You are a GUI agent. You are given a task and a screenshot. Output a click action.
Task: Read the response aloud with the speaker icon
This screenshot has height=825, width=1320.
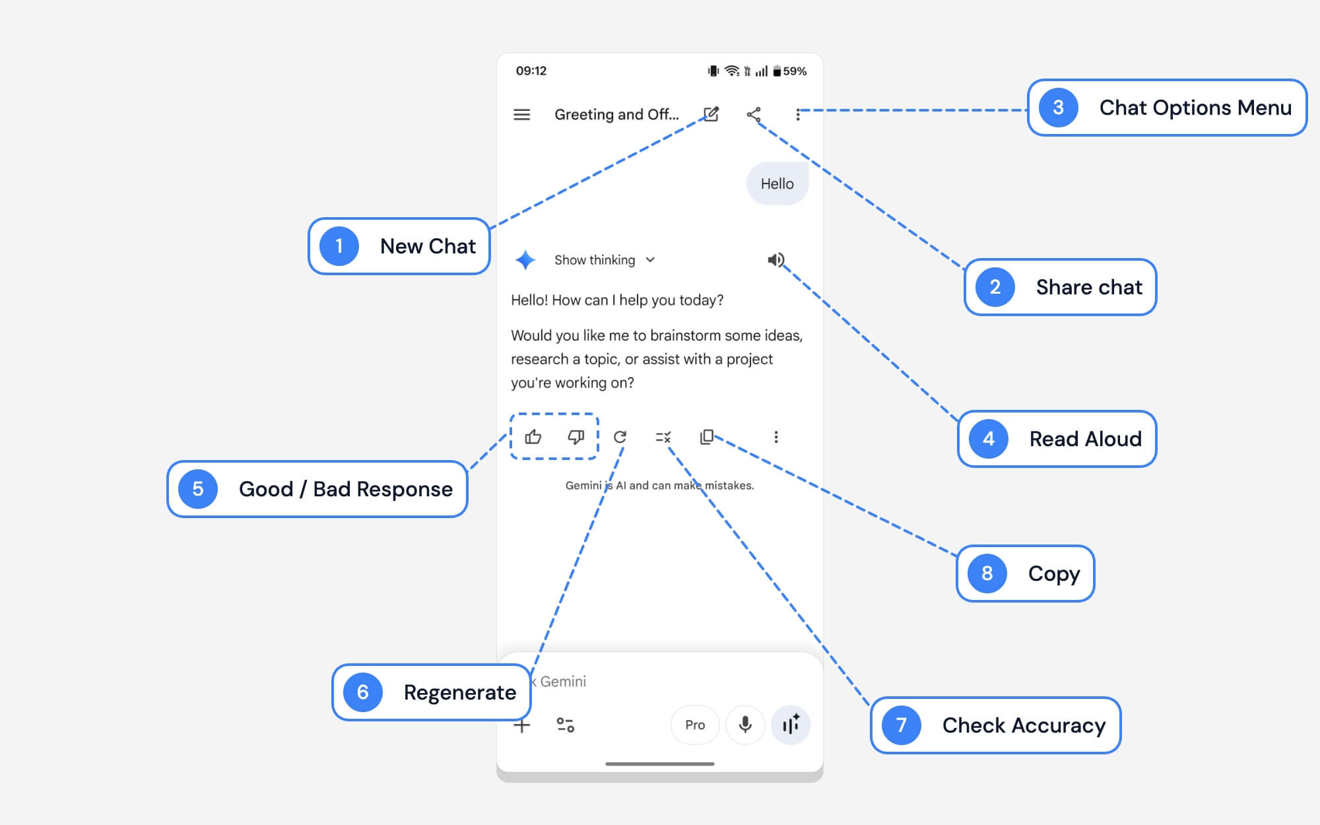point(775,259)
